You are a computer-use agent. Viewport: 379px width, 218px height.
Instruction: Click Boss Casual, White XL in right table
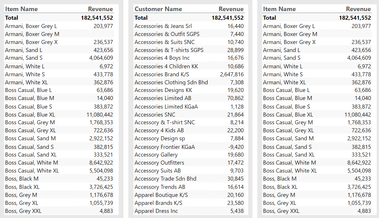[290, 171]
